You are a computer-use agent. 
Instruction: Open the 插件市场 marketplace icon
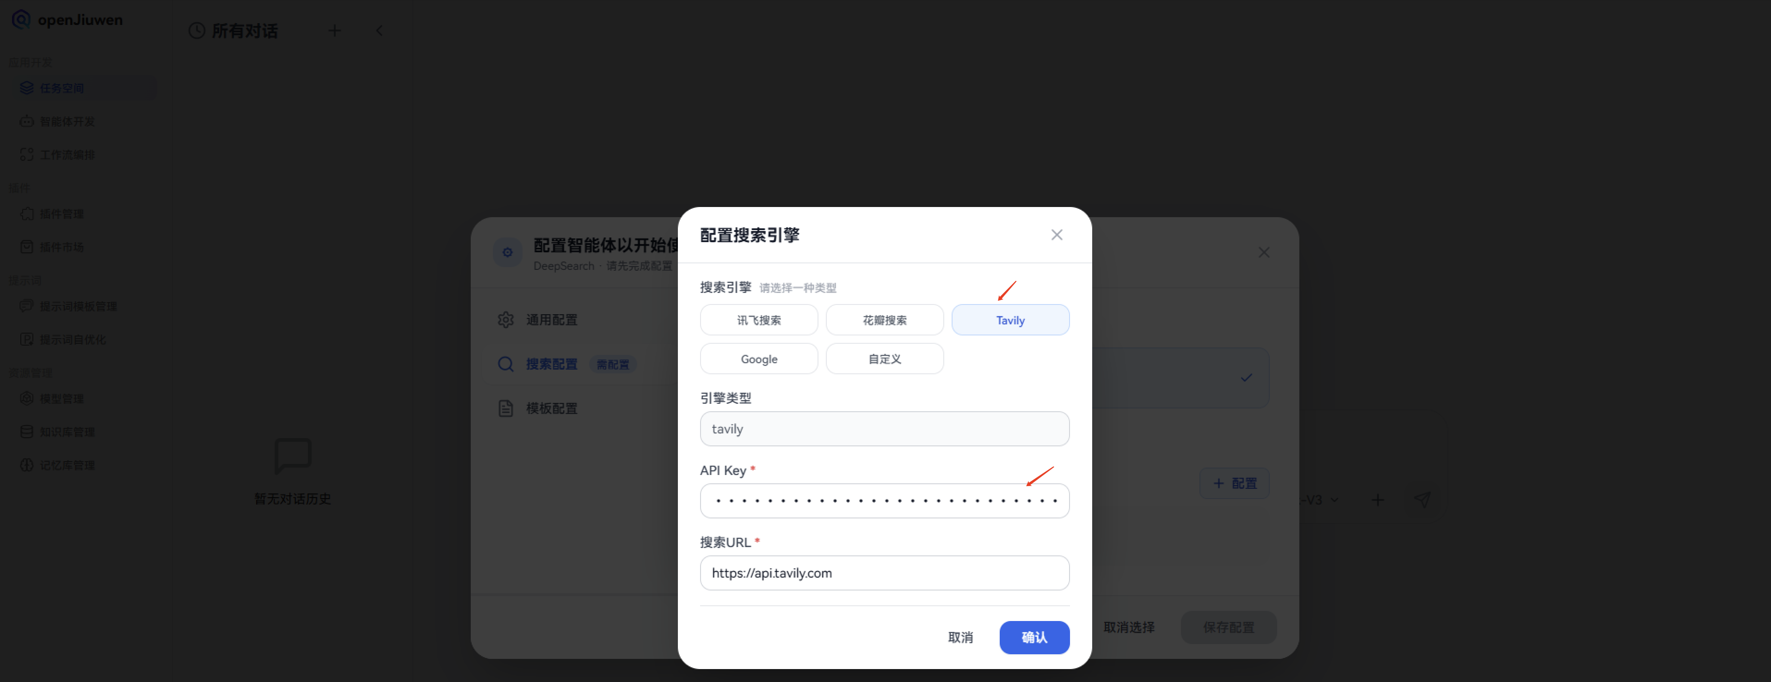pyautogui.click(x=26, y=247)
